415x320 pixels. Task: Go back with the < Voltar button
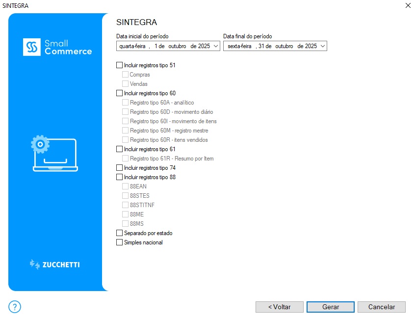(x=279, y=307)
